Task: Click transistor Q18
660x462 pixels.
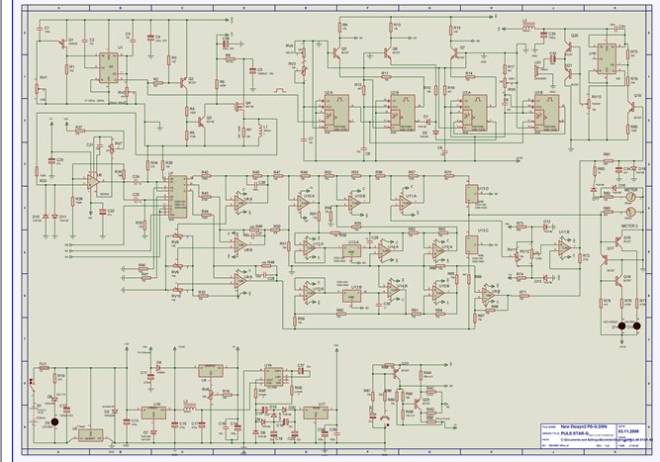Action: 617,281
